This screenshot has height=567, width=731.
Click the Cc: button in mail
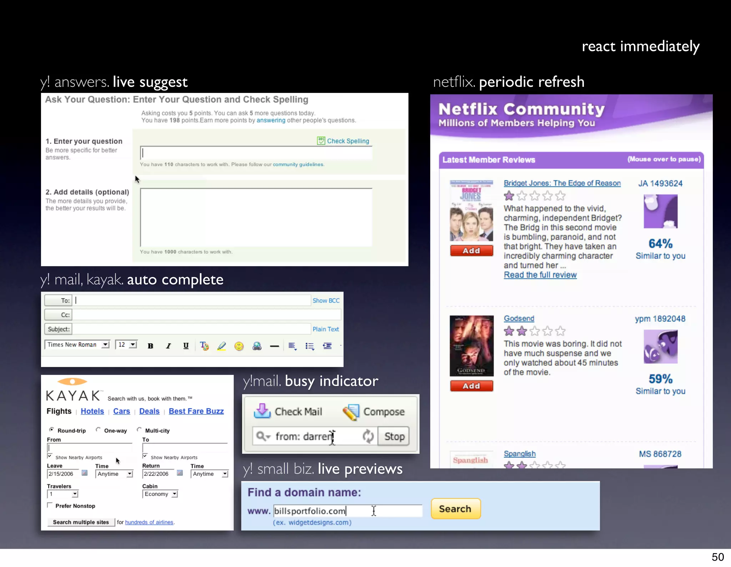tap(58, 315)
